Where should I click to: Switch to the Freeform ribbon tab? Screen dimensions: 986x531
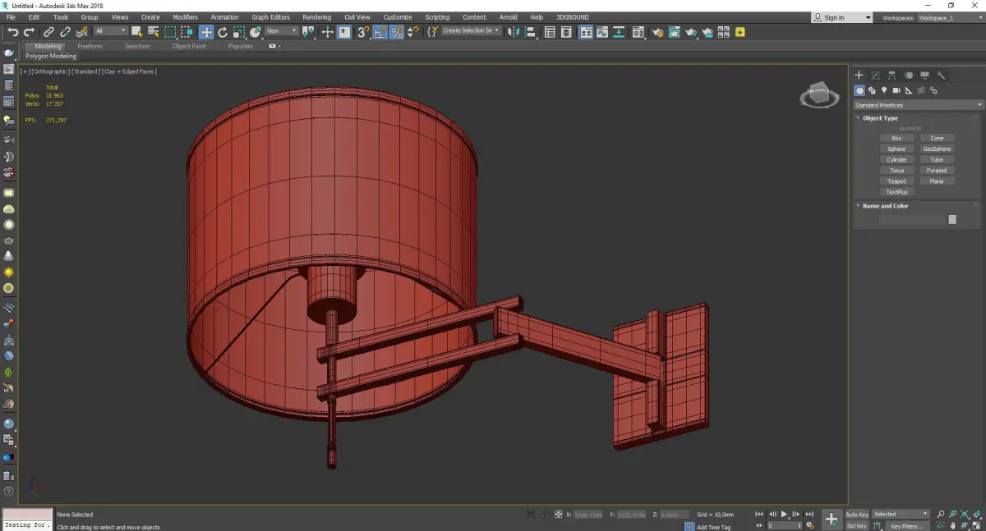tap(90, 46)
